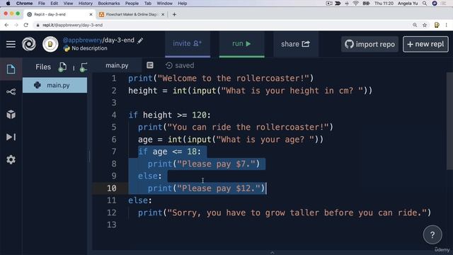Open the View menu

(68, 4)
